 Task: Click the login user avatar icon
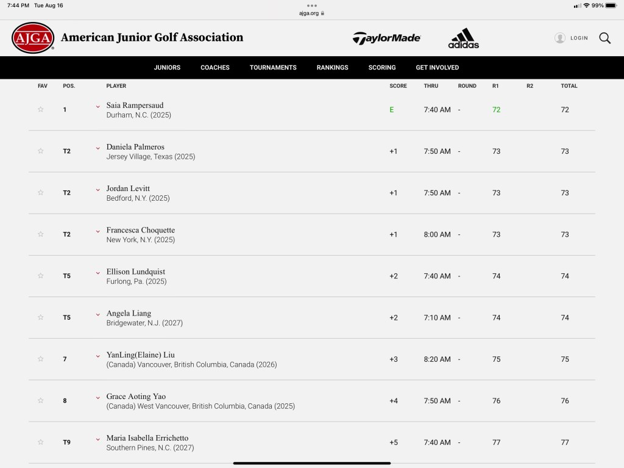pos(560,38)
